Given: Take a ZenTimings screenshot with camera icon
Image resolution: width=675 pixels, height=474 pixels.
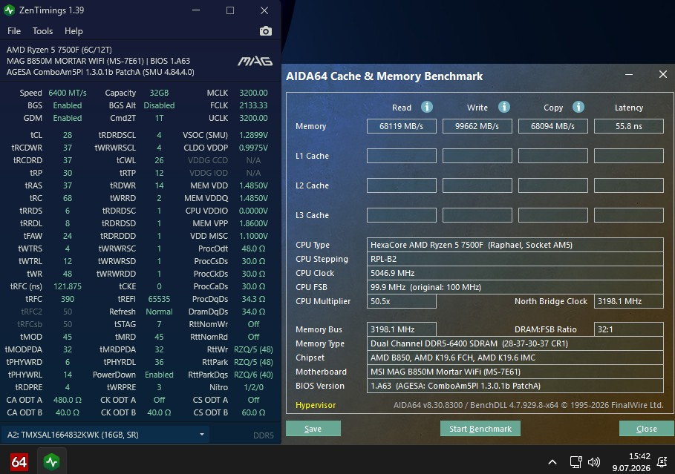Looking at the screenshot, I should [266, 31].
